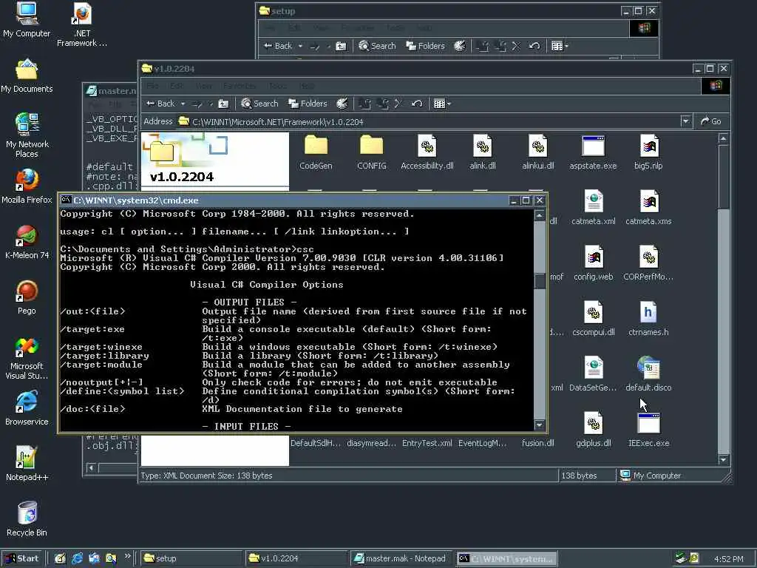Select aspstate.exe file
Screen dimensions: 757x568
593,152
